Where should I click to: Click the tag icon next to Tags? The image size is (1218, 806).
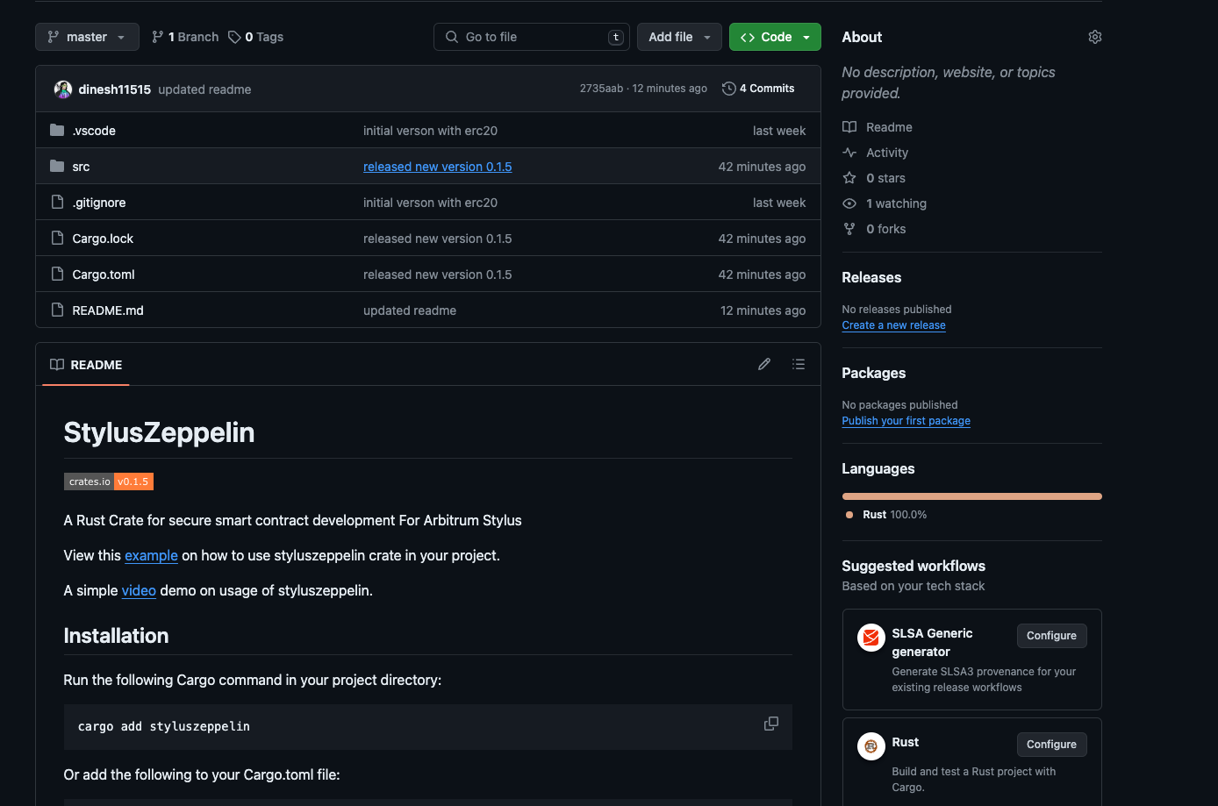pos(234,37)
